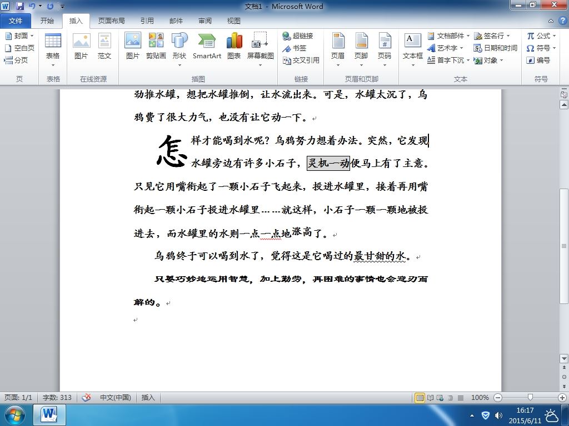569x426 pixels.
Task: Expand the Object (对象) dropdown
Action: pos(502,60)
